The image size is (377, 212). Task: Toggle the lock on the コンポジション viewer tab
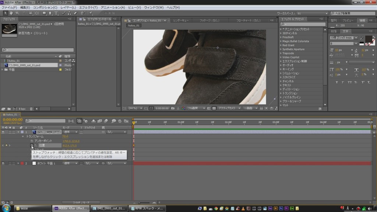click(x=129, y=21)
